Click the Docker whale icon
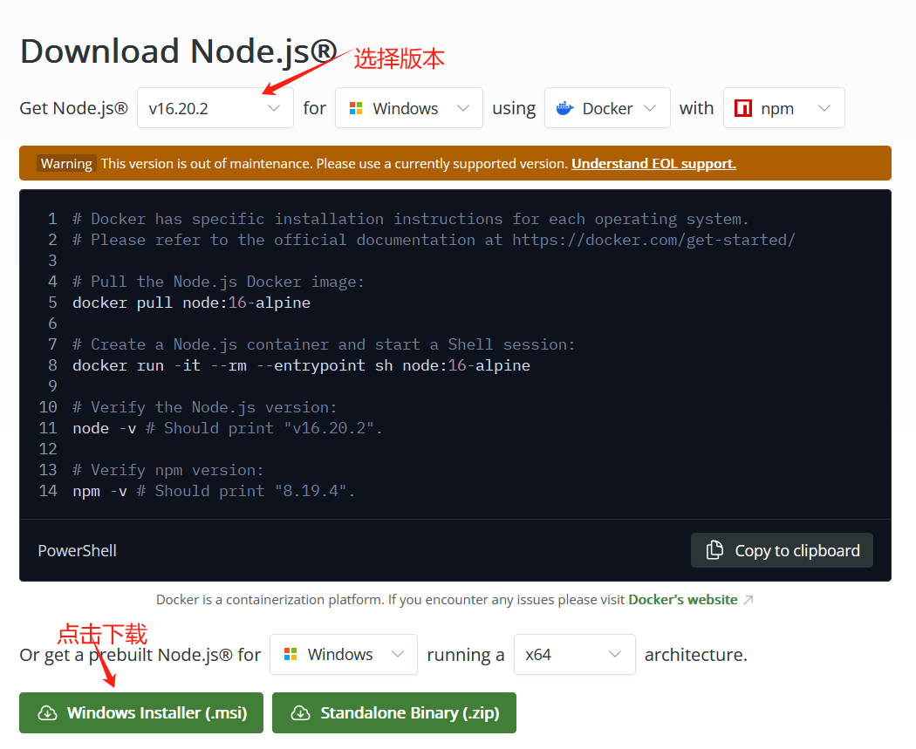 click(x=564, y=108)
